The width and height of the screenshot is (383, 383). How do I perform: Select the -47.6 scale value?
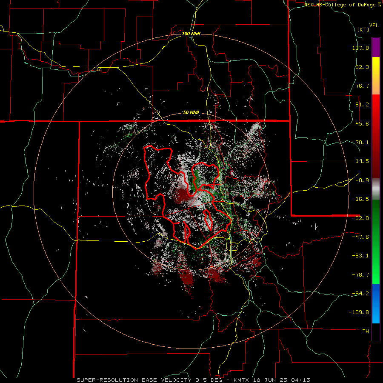(360, 237)
